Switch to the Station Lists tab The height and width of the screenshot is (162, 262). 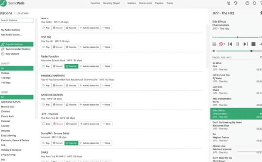click(145, 3)
